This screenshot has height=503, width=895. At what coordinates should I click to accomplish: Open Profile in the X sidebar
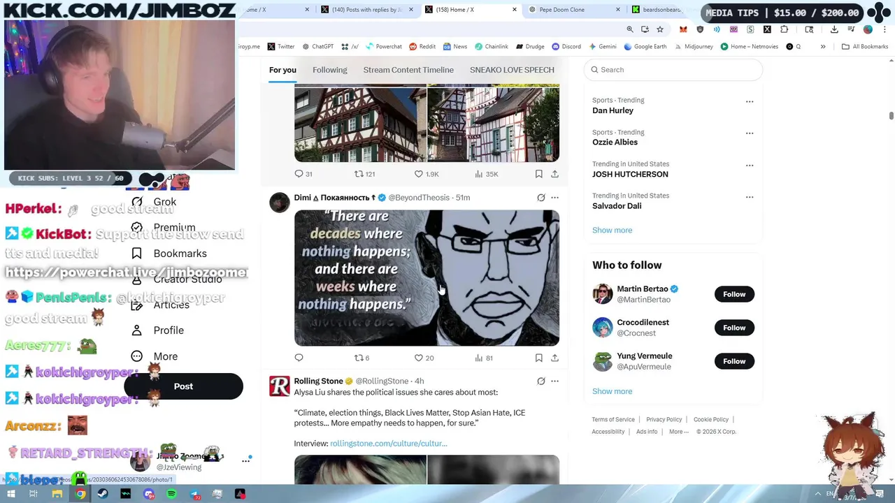point(157,330)
